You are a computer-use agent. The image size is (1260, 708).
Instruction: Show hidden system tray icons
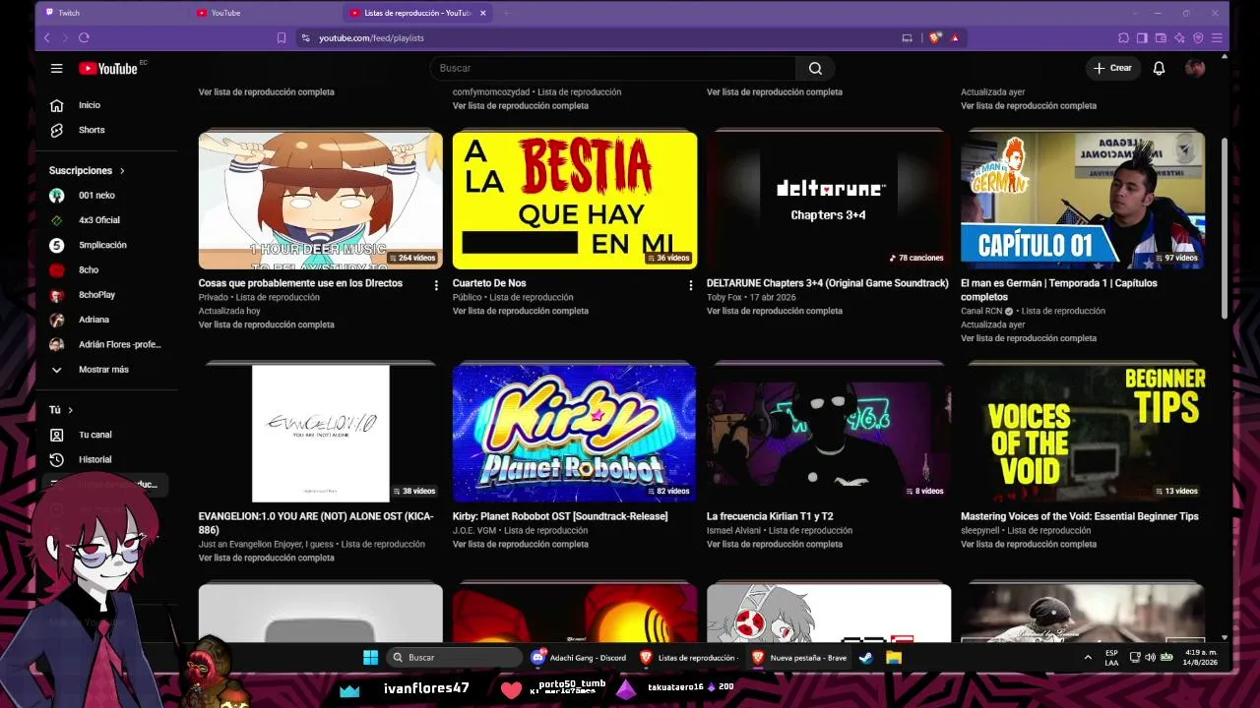click(1088, 657)
